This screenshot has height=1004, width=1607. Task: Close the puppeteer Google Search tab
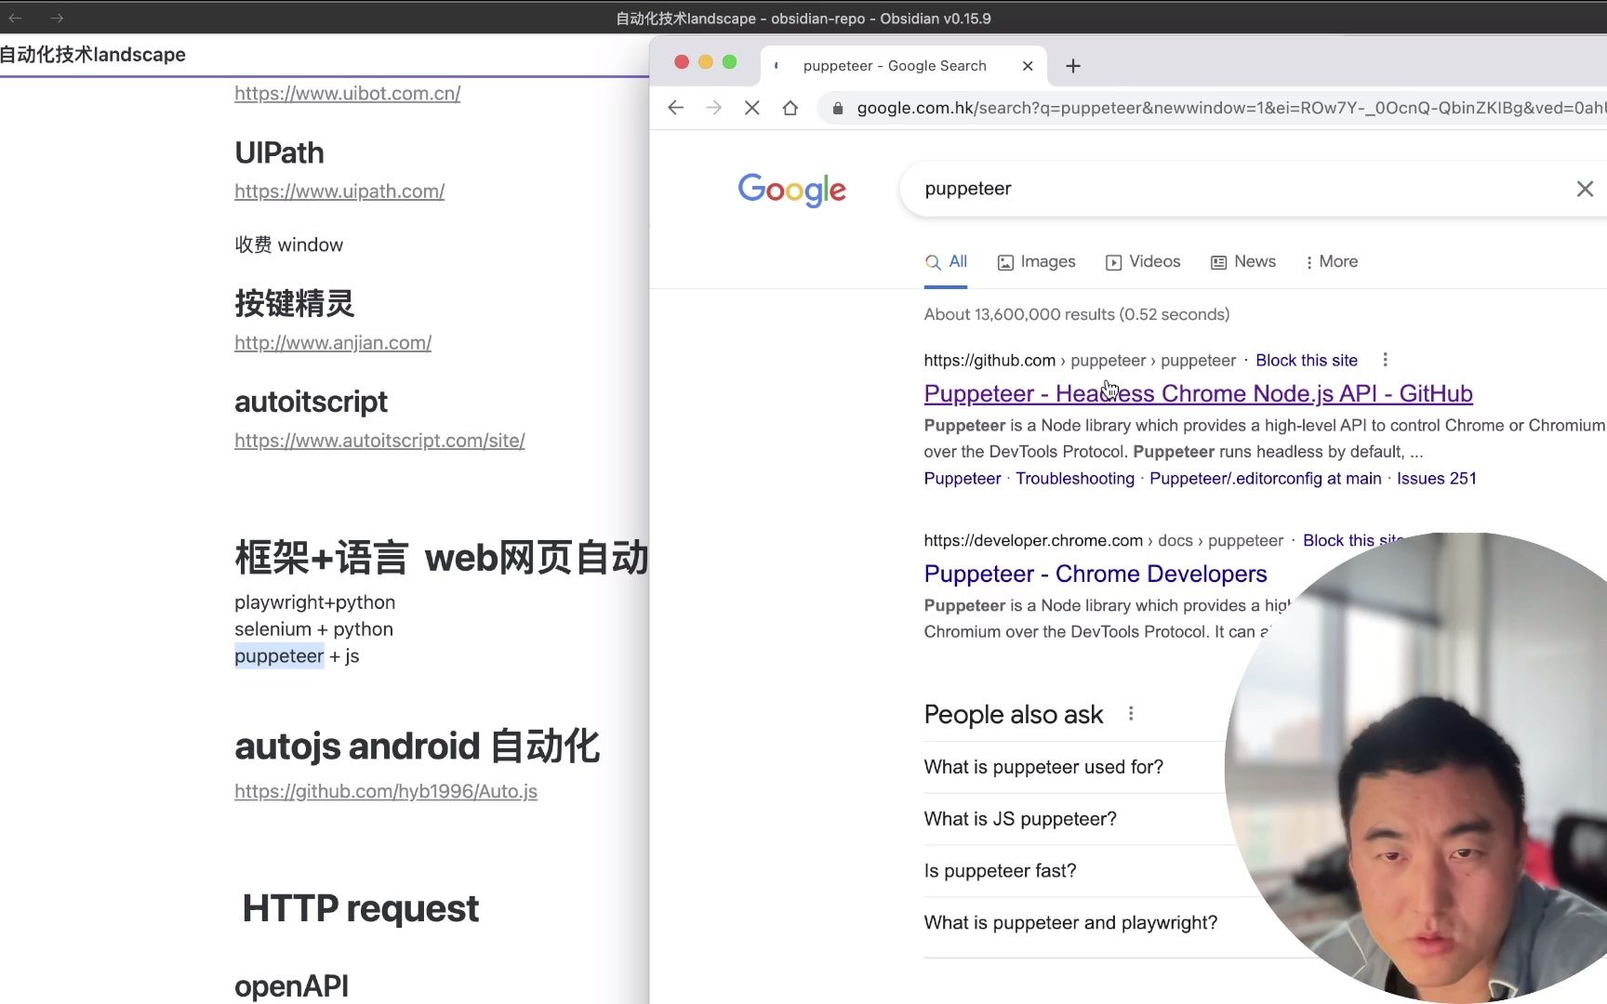click(1028, 66)
